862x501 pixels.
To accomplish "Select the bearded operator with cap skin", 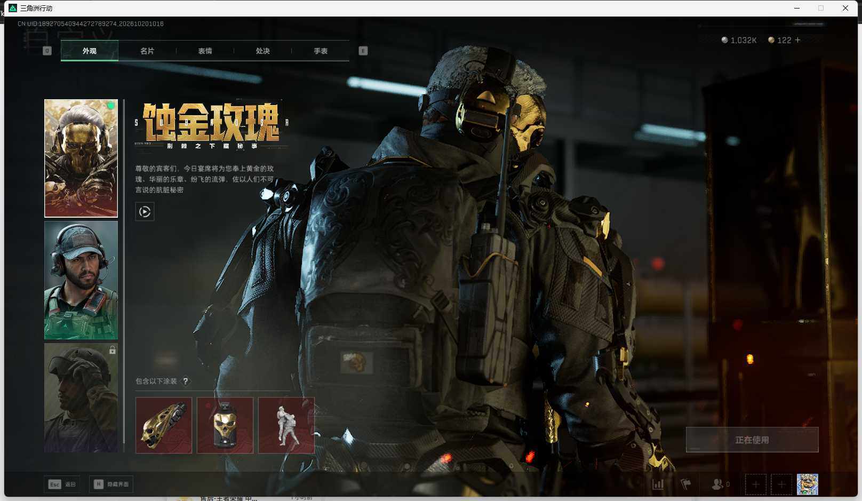I will coord(81,280).
